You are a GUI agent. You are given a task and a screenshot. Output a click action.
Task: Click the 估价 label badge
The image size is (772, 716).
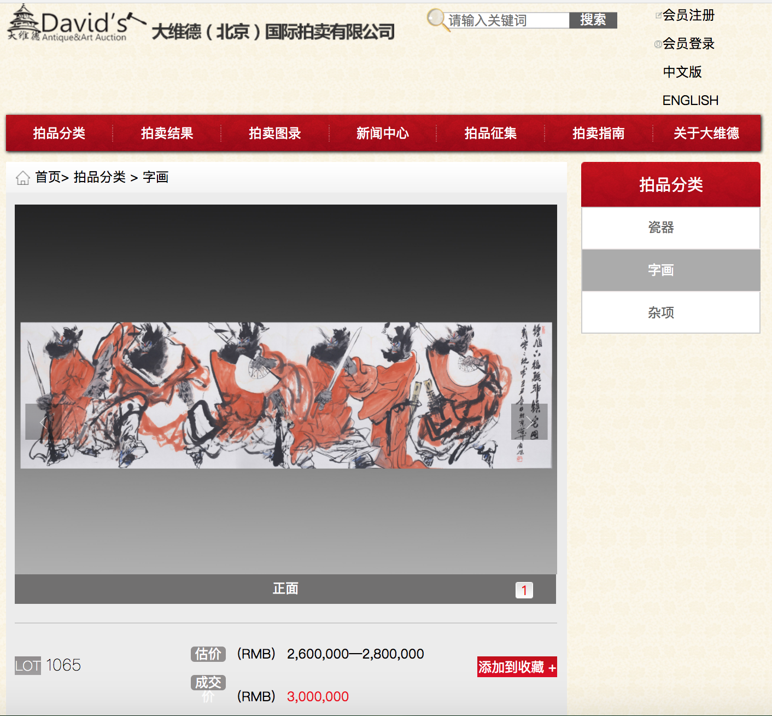pyautogui.click(x=208, y=654)
